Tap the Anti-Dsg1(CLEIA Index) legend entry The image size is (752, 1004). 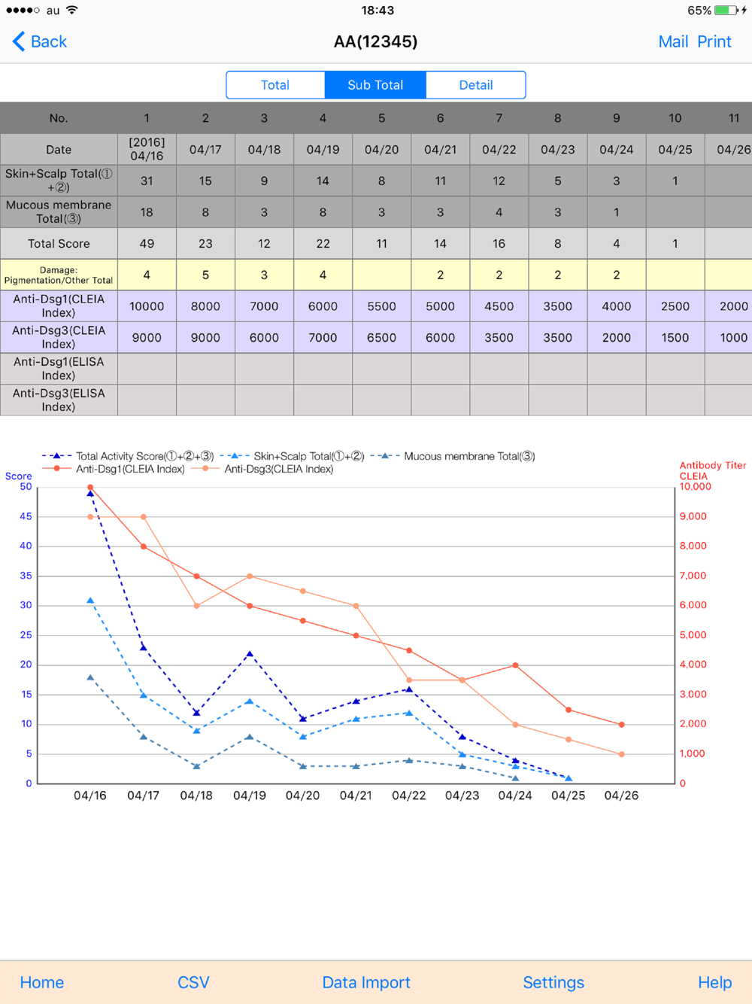click(114, 469)
